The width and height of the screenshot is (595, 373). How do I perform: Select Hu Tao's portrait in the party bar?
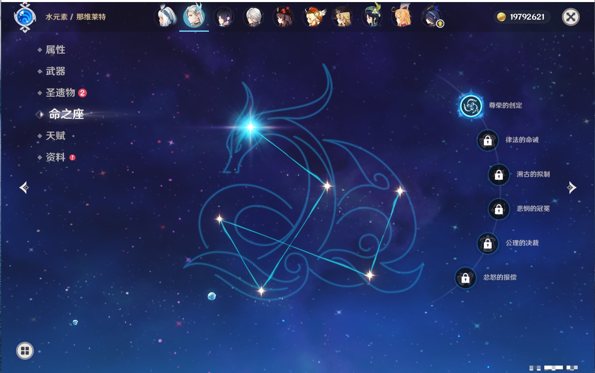click(283, 17)
